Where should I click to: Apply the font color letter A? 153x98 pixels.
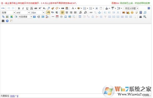pyautogui.click(x=73, y=8)
